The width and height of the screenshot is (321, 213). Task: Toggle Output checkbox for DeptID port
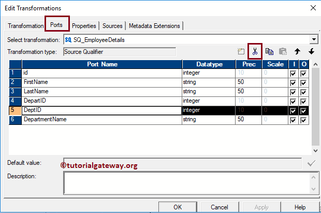point(303,111)
